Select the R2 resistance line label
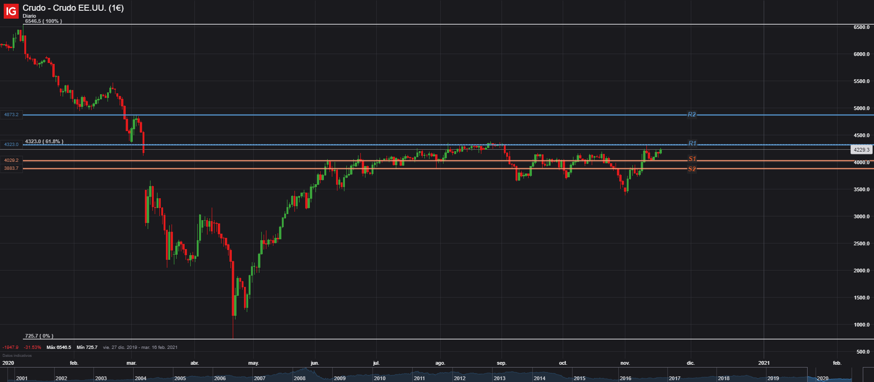Image resolution: width=874 pixels, height=382 pixels. click(692, 114)
